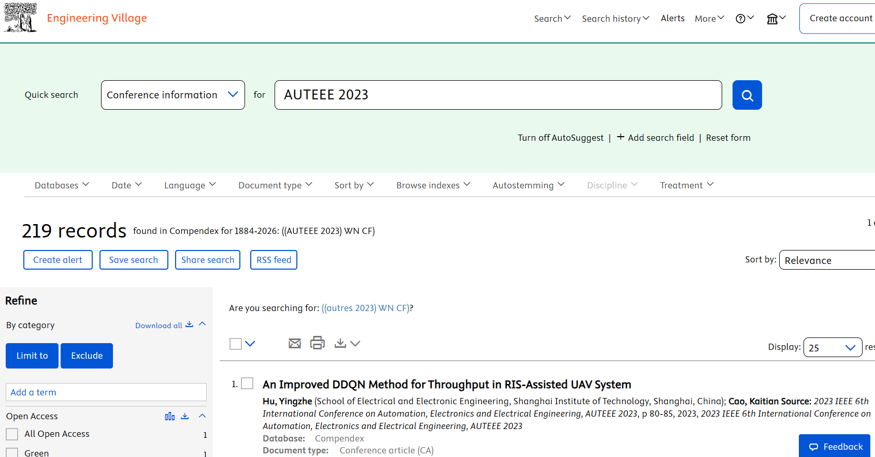This screenshot has width=875, height=457.
Task: Open the More menu in header
Action: point(709,19)
